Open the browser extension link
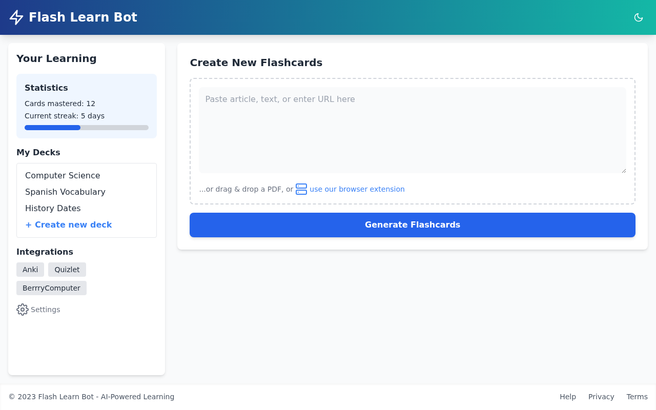656x410 pixels. coord(357,189)
